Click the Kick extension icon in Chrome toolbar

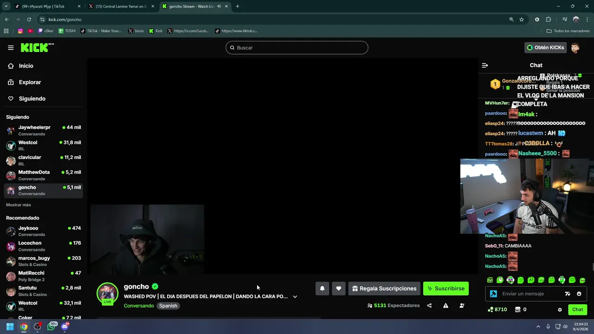537,19
